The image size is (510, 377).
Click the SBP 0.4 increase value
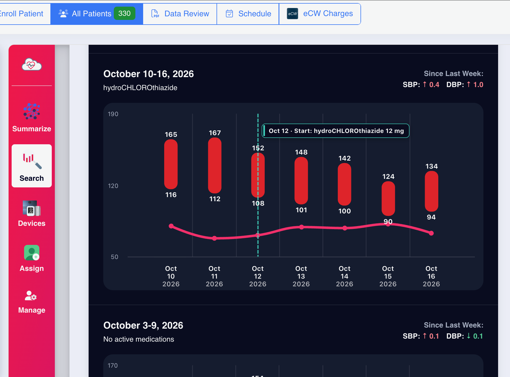[431, 85]
